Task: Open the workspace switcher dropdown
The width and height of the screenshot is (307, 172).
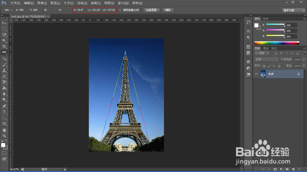Action: (294, 10)
